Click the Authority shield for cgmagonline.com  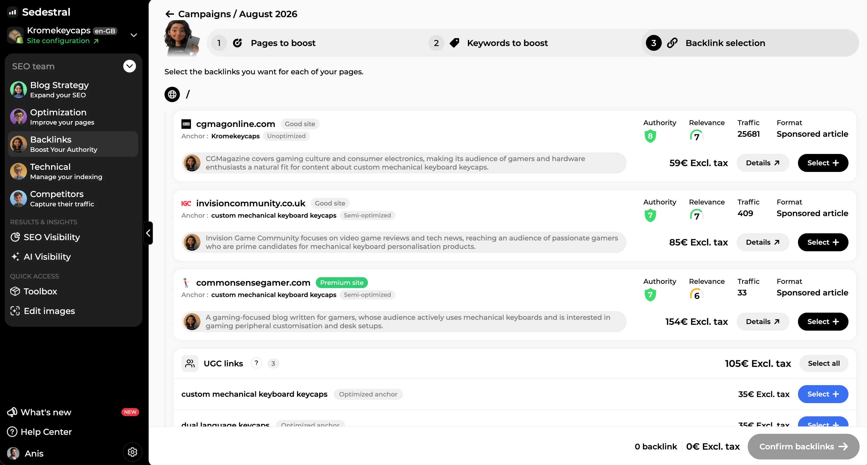pos(650,136)
